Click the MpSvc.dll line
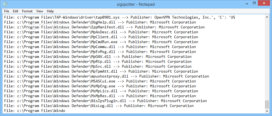 (98, 66)
